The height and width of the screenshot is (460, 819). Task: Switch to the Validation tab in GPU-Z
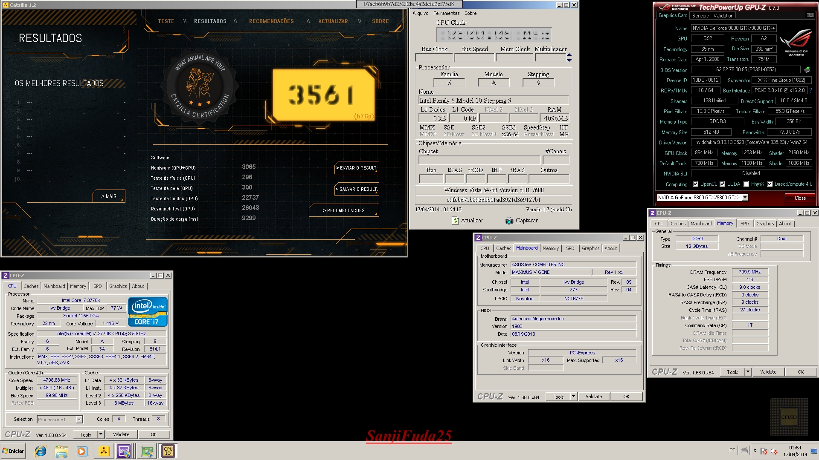click(723, 16)
